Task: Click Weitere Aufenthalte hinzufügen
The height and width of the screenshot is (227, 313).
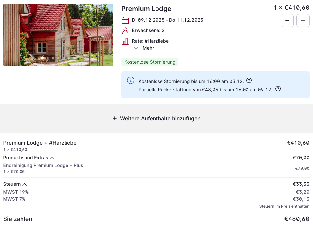Action: pyautogui.click(x=160, y=118)
